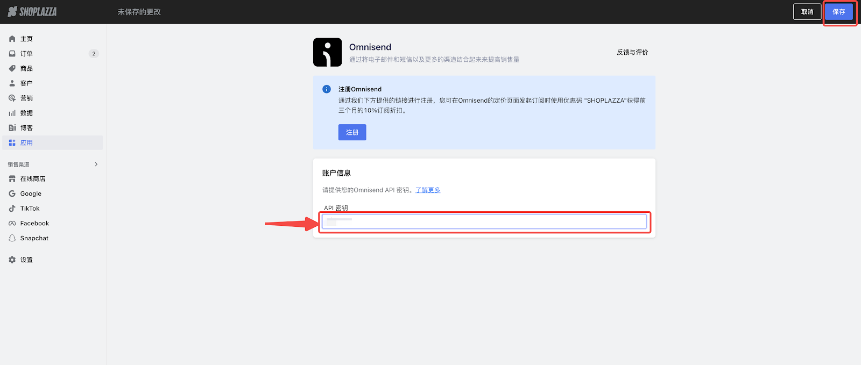Click the apps grid icon beside 应用
This screenshot has width=861, height=365.
[x=12, y=142]
